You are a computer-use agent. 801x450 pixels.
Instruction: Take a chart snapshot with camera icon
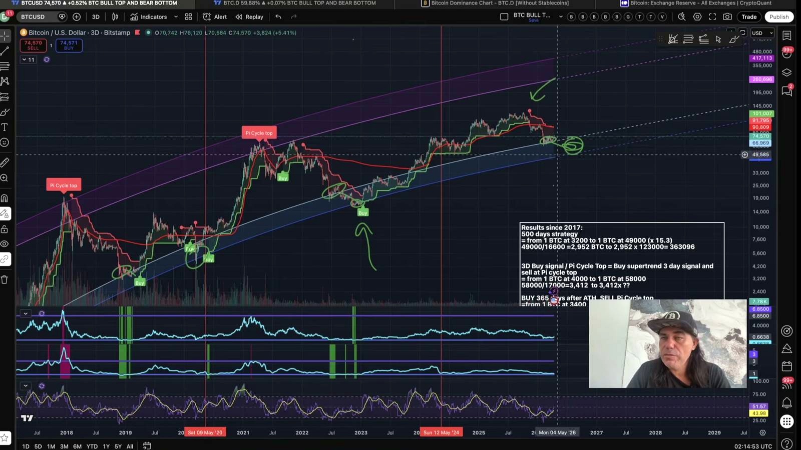727,17
